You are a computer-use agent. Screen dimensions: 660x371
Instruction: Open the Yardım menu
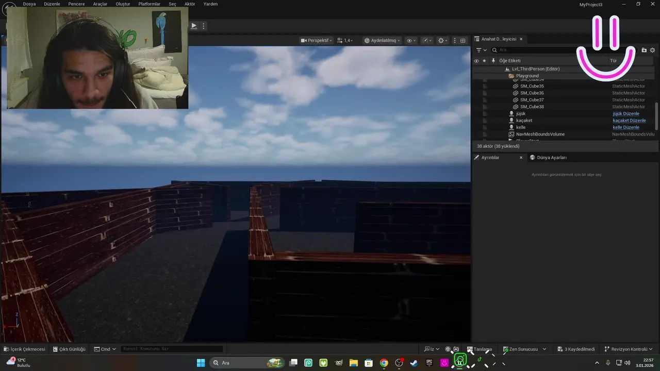[x=210, y=4]
